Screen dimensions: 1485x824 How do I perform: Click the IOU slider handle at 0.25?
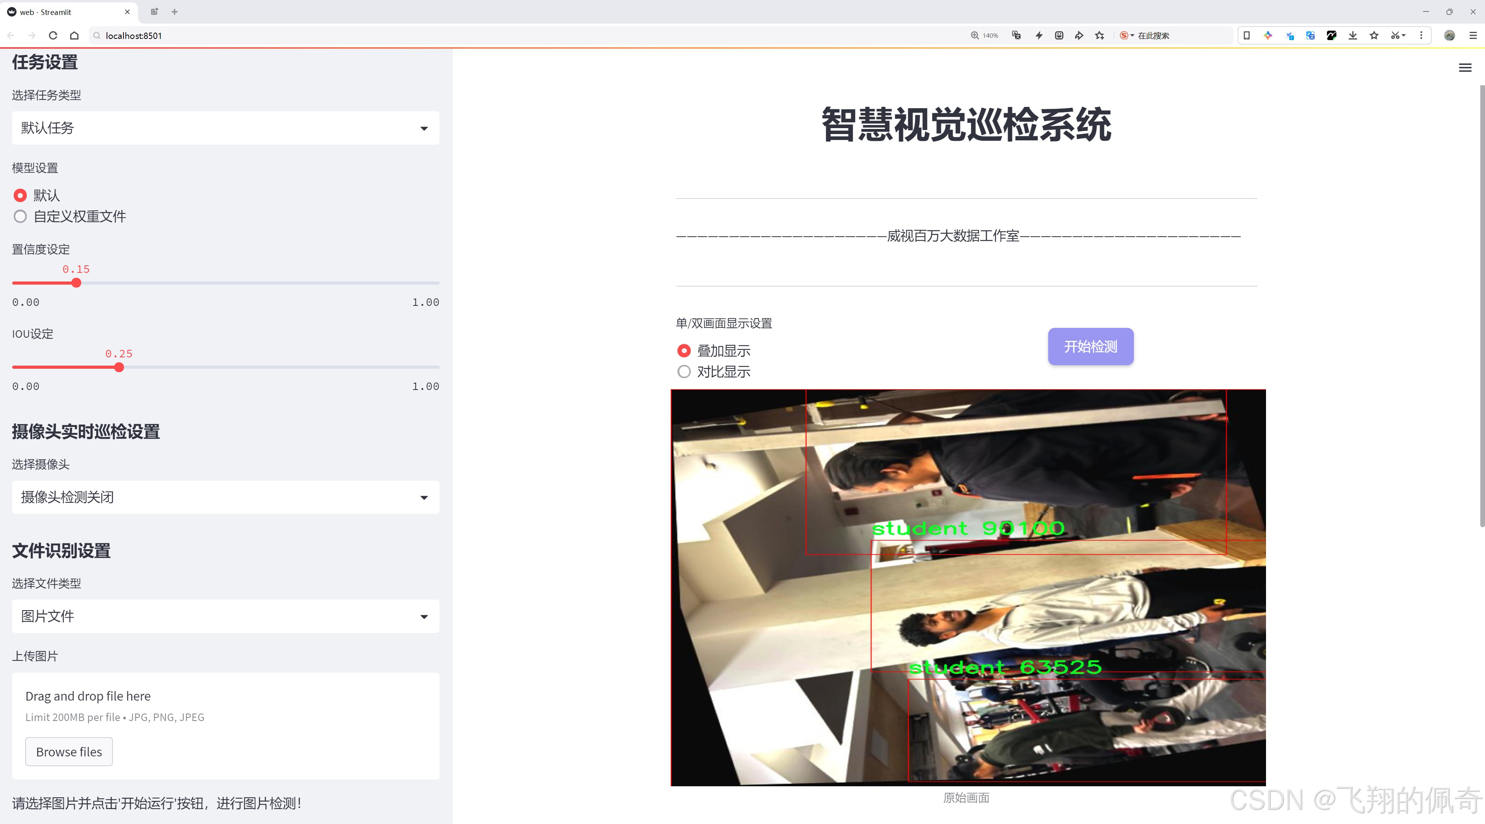tap(119, 367)
